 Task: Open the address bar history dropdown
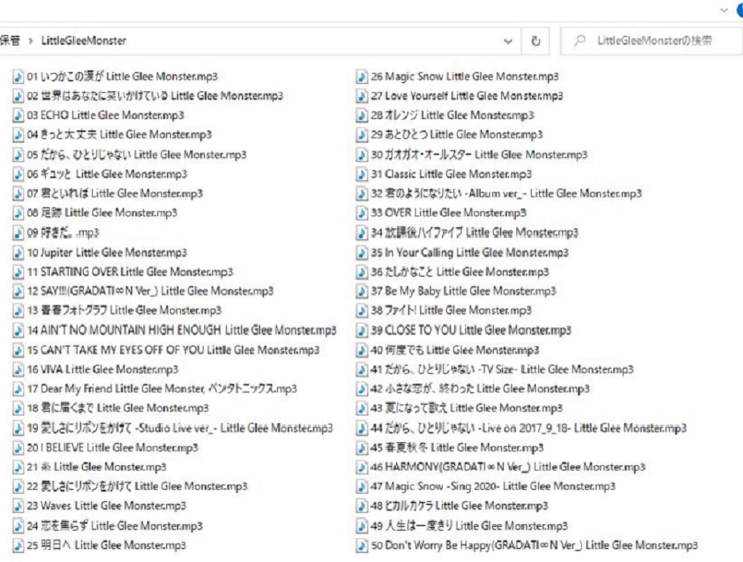(x=508, y=41)
